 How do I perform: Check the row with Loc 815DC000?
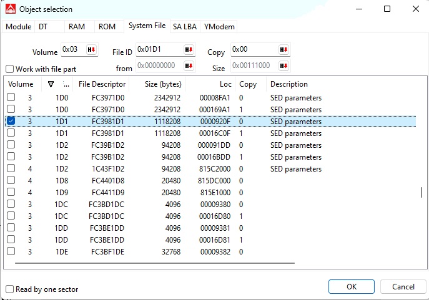point(11,180)
